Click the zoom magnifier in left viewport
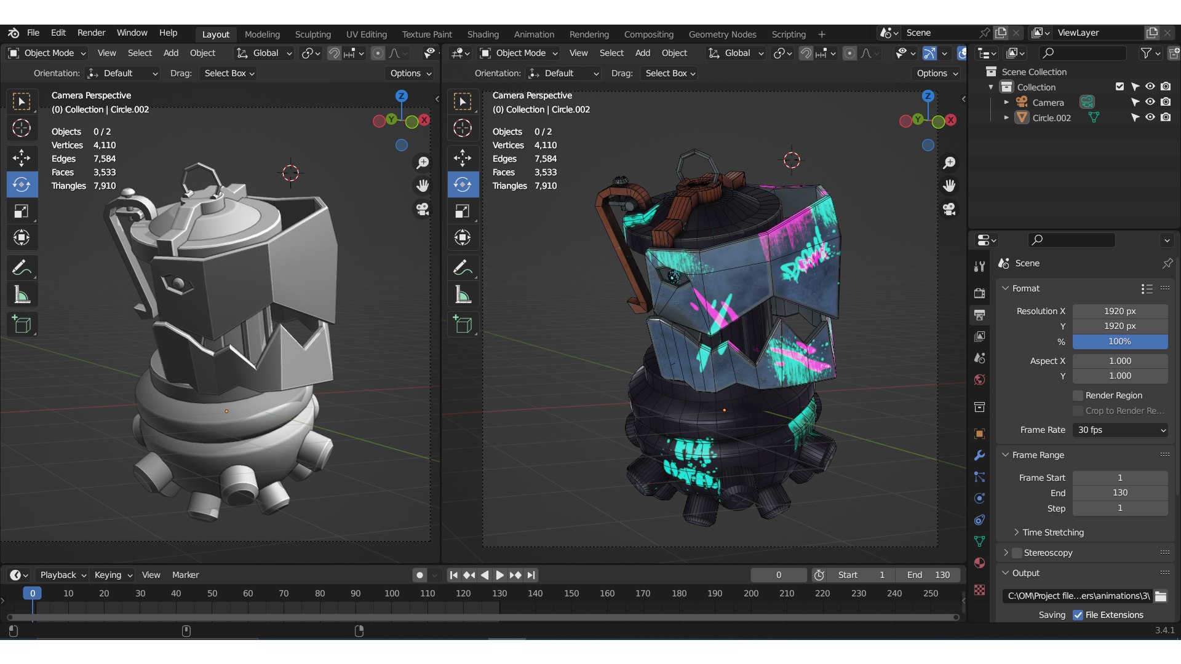Image resolution: width=1181 pixels, height=664 pixels. tap(423, 163)
